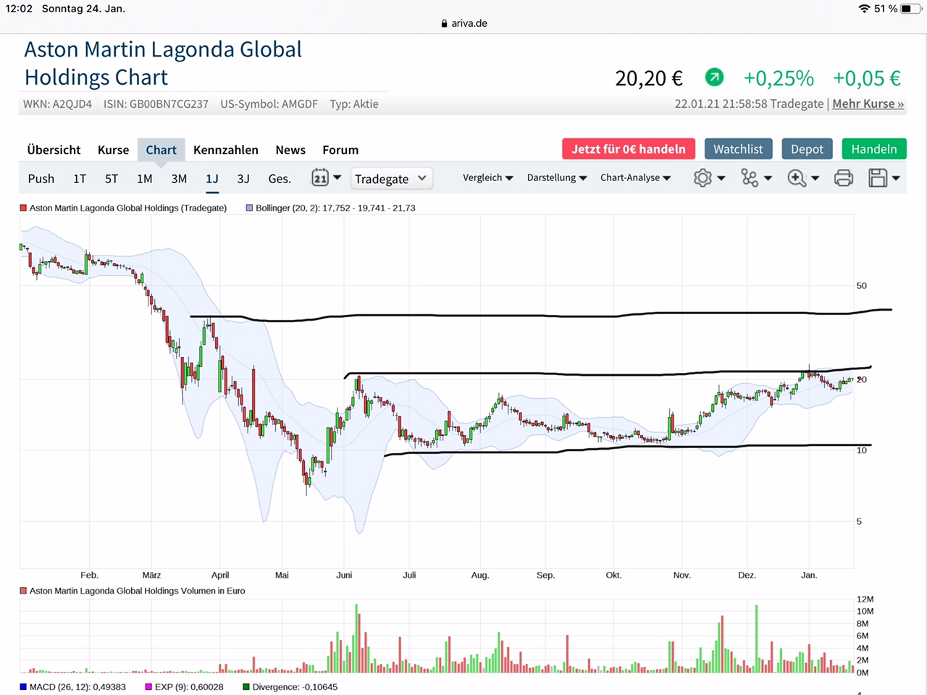Add the stock via the Watchlist button
This screenshot has height=695, width=927.
pos(738,149)
